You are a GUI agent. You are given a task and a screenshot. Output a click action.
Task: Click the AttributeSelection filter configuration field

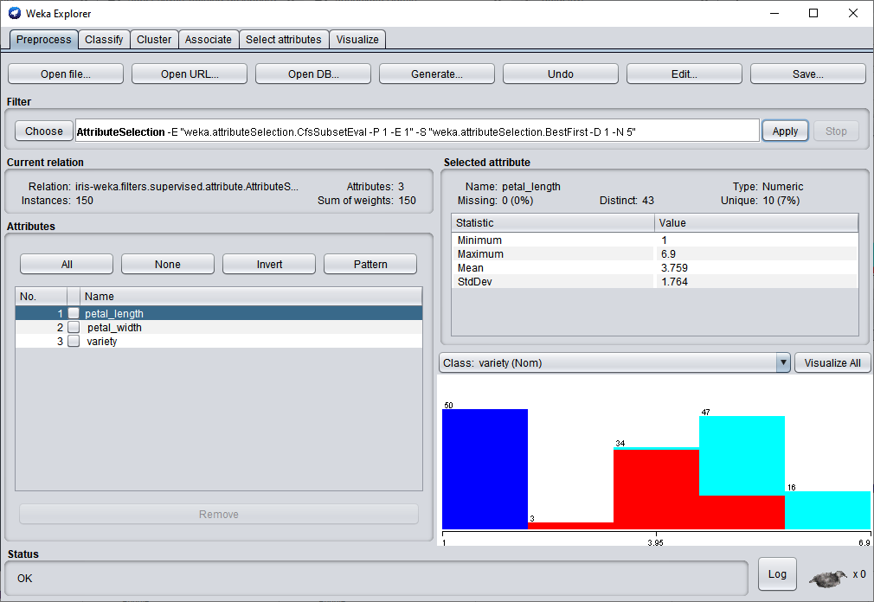pyautogui.click(x=417, y=131)
